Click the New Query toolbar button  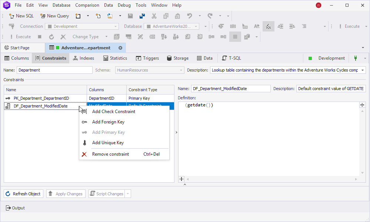click(x=54, y=16)
